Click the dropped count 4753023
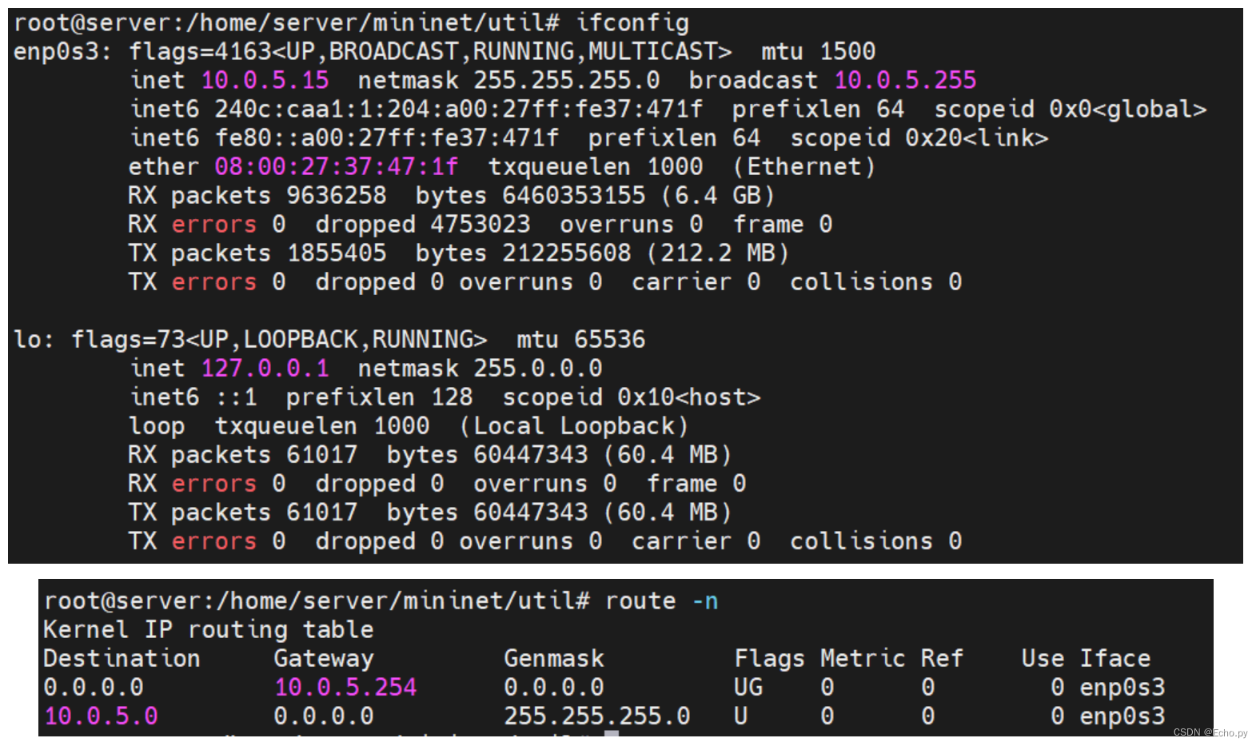 [x=480, y=225]
